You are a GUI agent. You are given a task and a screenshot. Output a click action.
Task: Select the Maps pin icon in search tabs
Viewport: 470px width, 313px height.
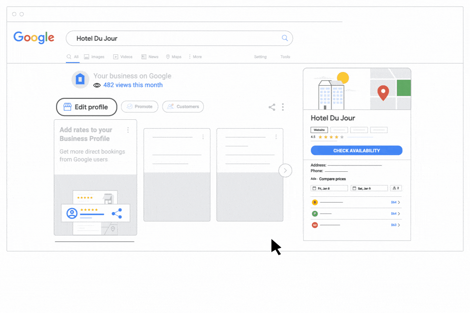pos(168,56)
